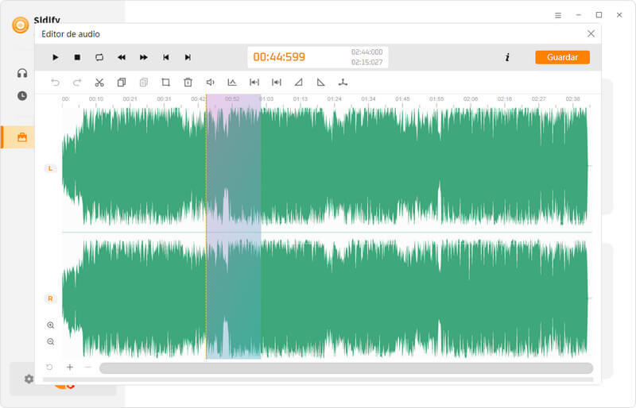Click the first trim-to-marker icon
Viewport: 636px width, 408px height.
[254, 83]
